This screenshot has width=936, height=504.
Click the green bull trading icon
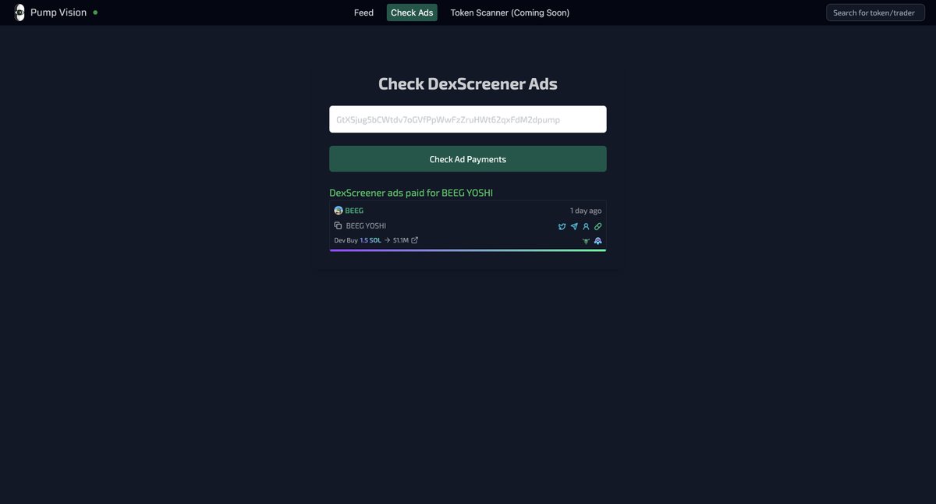pyautogui.click(x=586, y=241)
